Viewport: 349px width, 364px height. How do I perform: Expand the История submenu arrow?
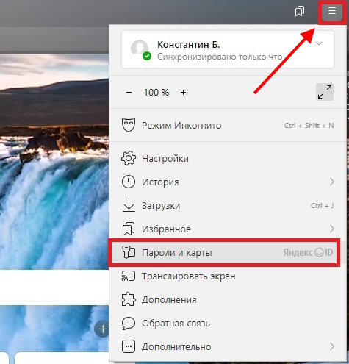(x=332, y=182)
